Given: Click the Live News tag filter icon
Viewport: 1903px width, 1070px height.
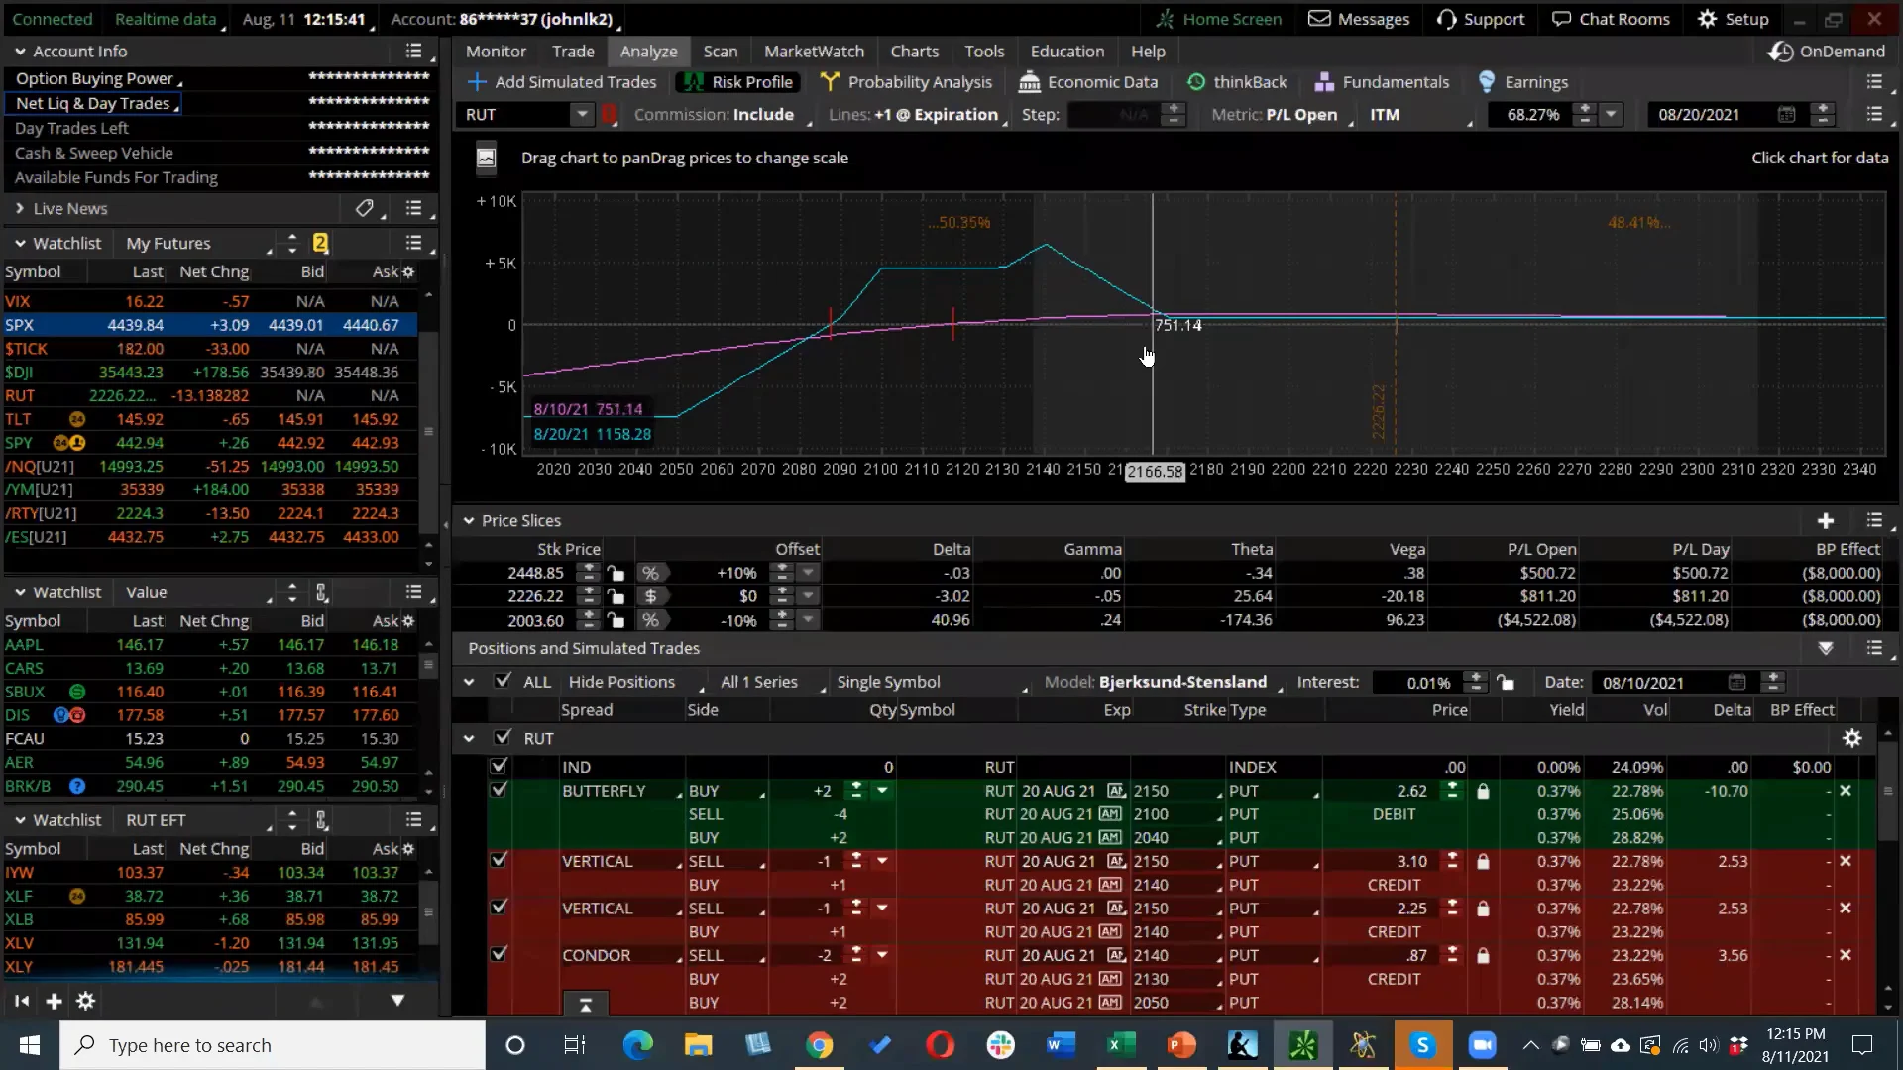Looking at the screenshot, I should (364, 208).
